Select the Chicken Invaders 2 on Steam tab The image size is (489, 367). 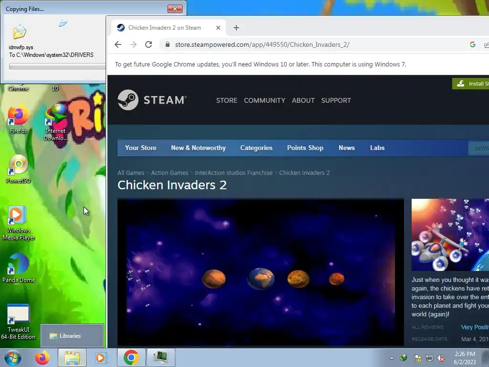[x=169, y=28]
